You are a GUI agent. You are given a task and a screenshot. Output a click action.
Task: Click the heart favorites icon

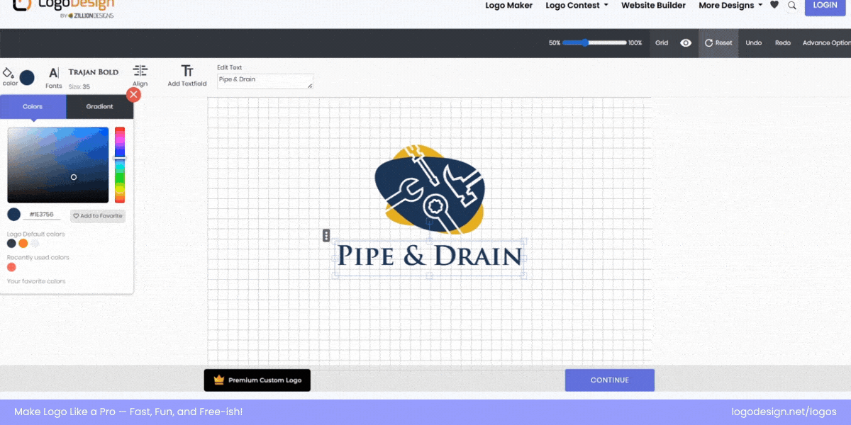pos(774,5)
